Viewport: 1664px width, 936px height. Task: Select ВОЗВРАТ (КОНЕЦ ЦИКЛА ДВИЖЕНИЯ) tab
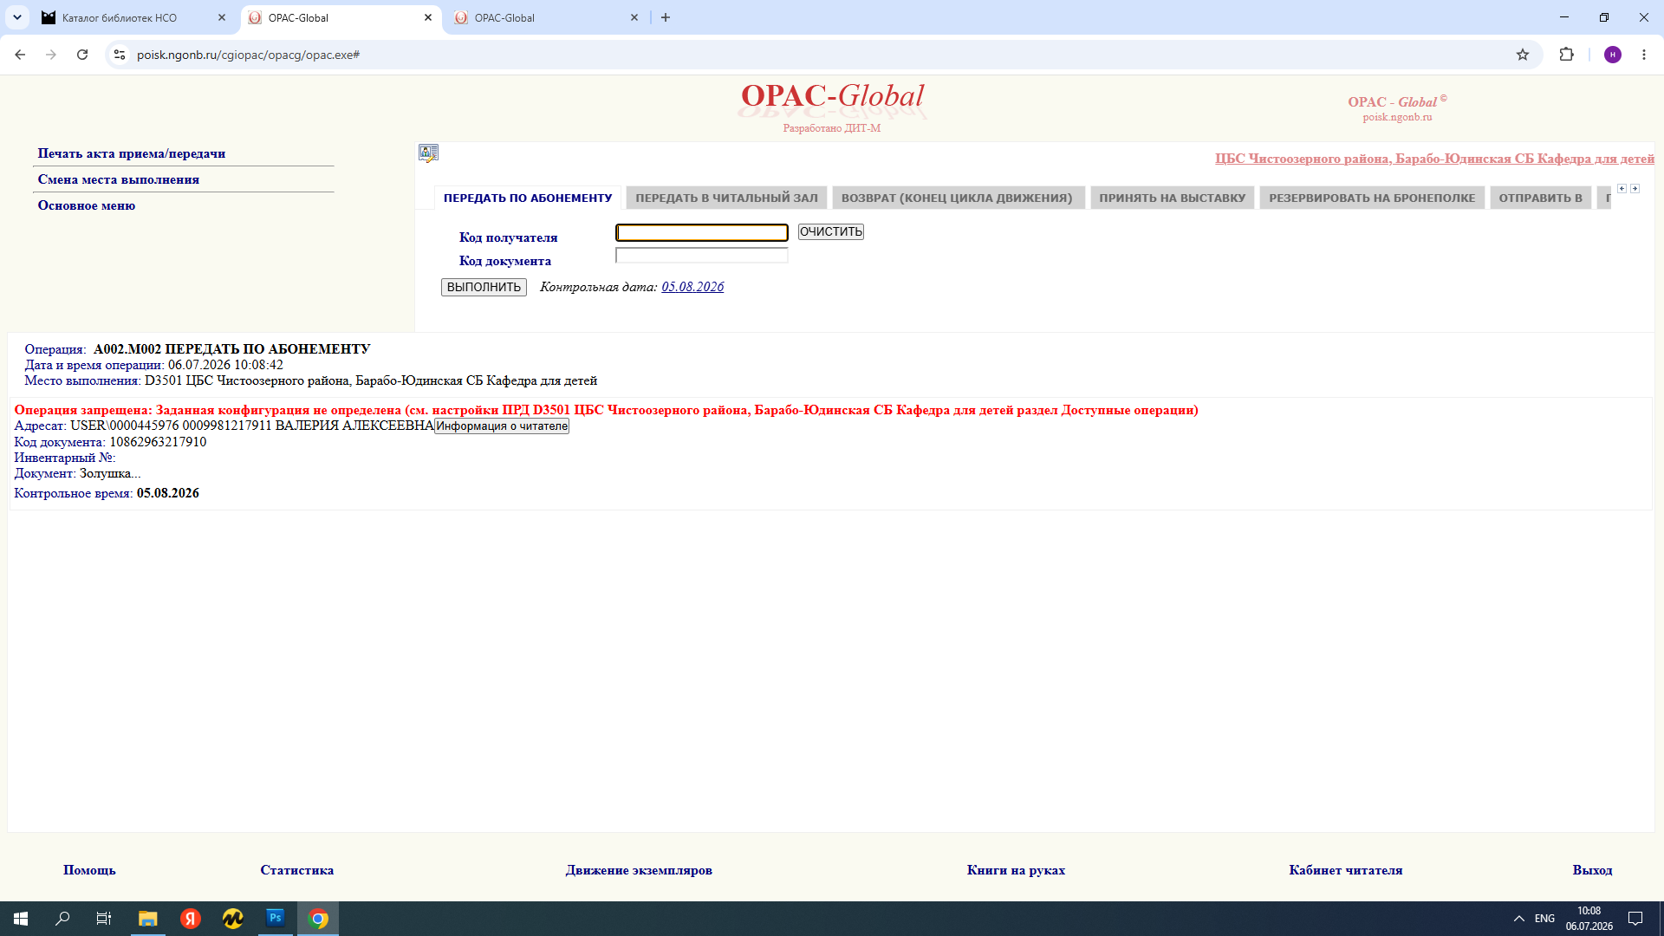coord(957,198)
